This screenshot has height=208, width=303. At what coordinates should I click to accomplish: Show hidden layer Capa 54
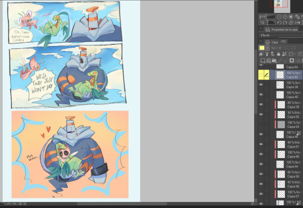(261, 124)
